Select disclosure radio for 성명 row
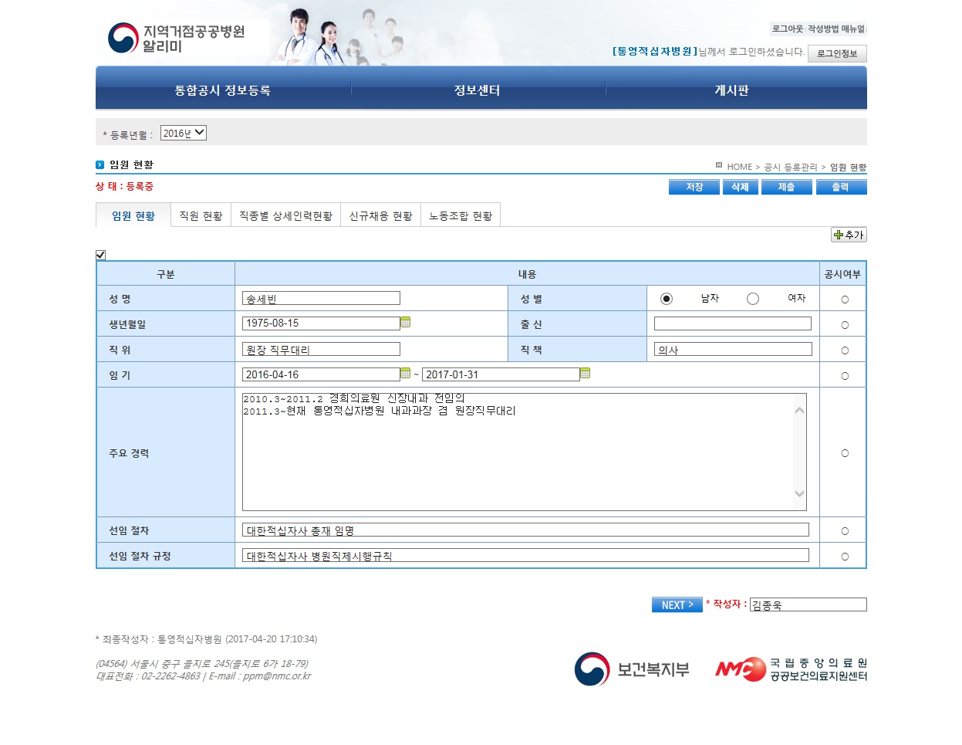Viewport: 962px width, 745px height. [x=845, y=300]
